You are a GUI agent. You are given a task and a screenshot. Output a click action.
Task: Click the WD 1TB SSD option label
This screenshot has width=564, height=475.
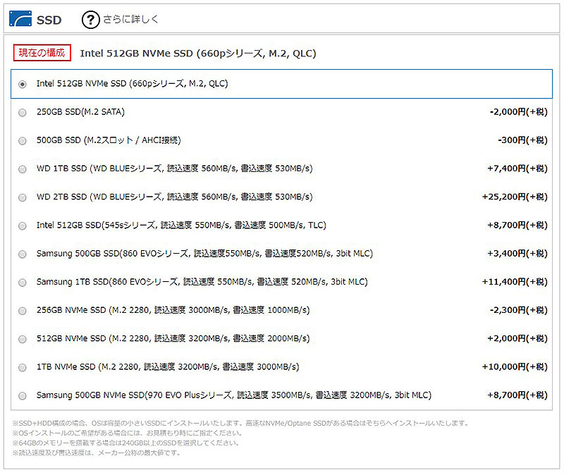pos(174,168)
